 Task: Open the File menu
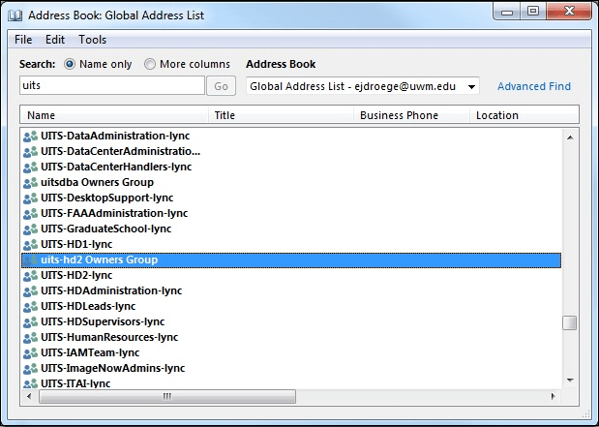coord(23,40)
